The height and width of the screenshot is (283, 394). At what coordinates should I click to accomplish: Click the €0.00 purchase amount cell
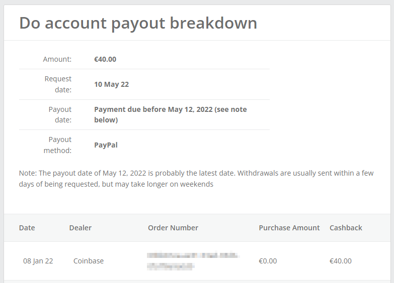click(x=268, y=261)
